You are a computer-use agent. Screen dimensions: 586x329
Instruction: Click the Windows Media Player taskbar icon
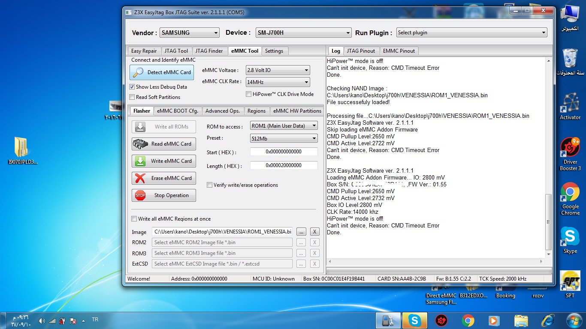(x=494, y=320)
